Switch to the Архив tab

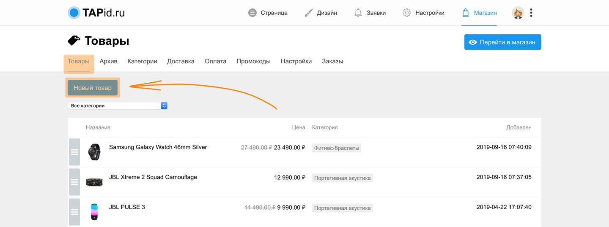[x=108, y=61]
